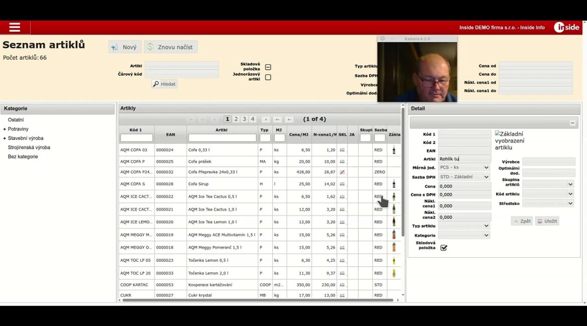Click the Uložit save button
Viewport: 587px width, 326px height.
(x=547, y=221)
